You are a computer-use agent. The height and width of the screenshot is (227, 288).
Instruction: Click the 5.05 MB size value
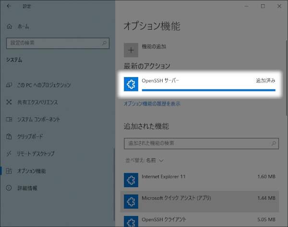(266, 219)
